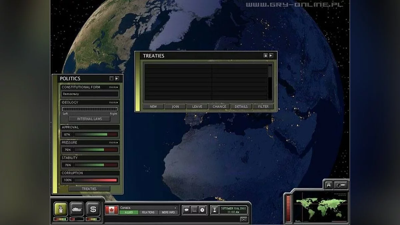Click the square icon in Politics title bar
Image resolution: width=400 pixels, height=225 pixels.
[x=112, y=78]
